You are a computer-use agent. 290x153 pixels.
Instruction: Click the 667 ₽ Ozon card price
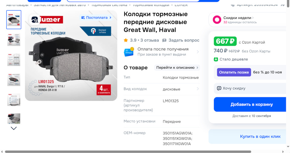[225, 41]
